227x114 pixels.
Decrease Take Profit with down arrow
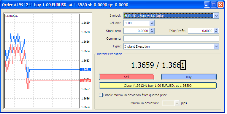216,32
